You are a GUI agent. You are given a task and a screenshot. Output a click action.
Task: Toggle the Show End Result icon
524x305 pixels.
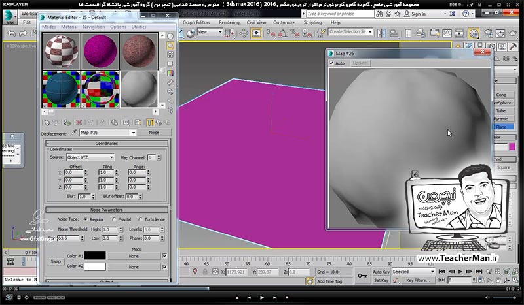150,123
